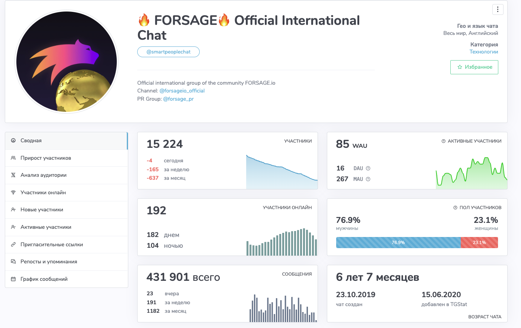Click the participants count area chart
This screenshot has height=328, width=521.
(282, 172)
